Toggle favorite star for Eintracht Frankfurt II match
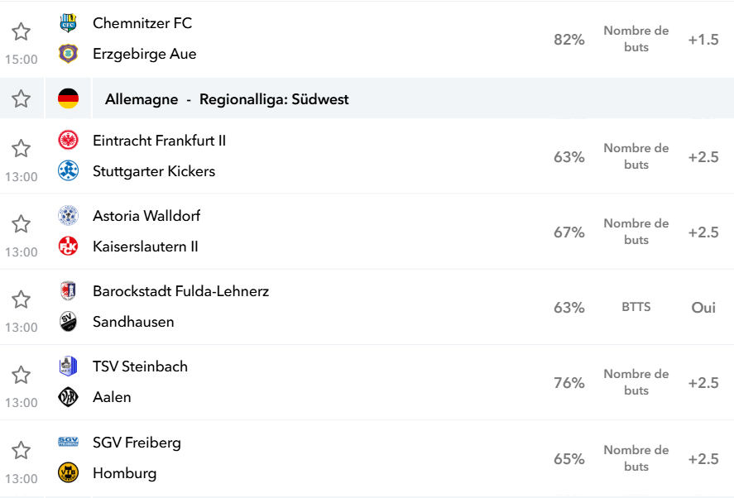This screenshot has width=734, height=498. point(21,148)
